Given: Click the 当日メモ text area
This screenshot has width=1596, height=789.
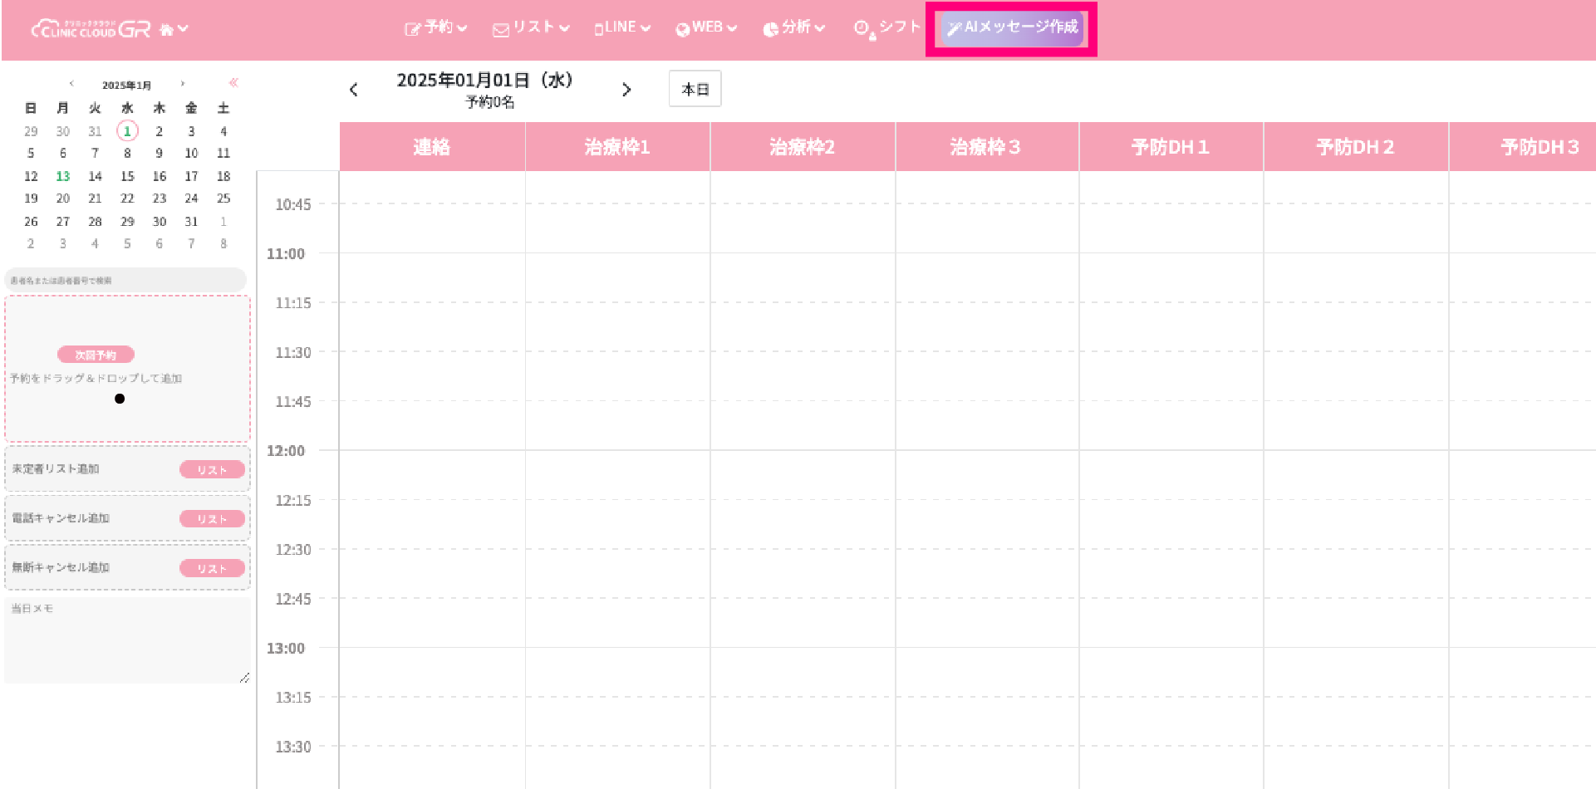Looking at the screenshot, I should (x=126, y=640).
